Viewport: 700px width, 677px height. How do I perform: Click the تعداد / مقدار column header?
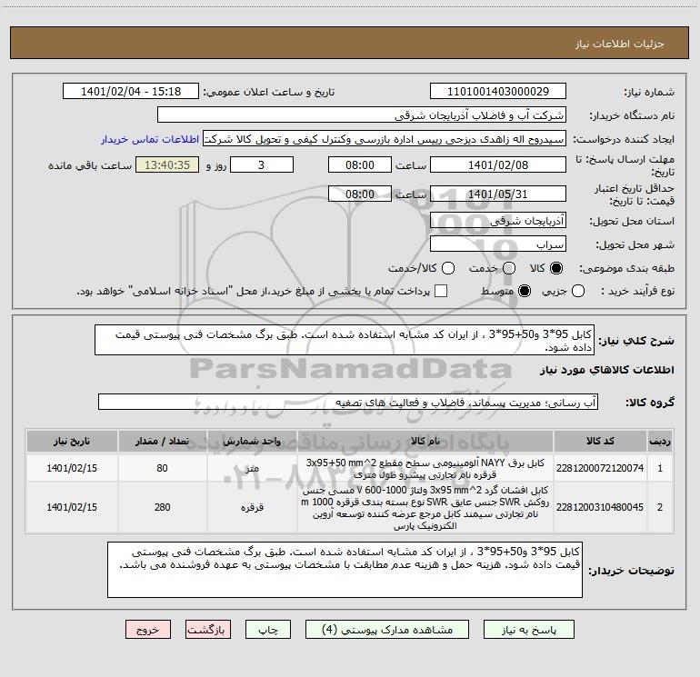[x=162, y=441]
